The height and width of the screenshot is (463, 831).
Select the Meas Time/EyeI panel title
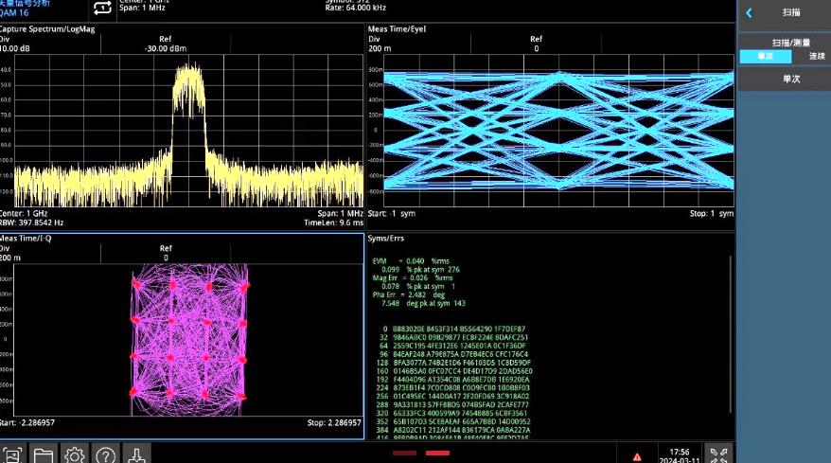(397, 29)
